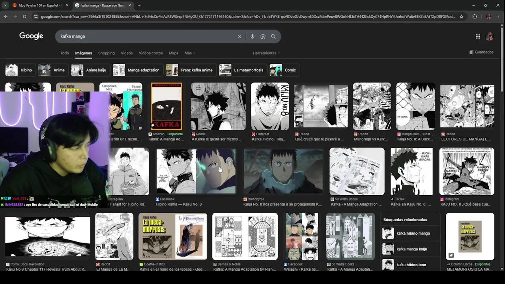
Task: Open the Google apps grid
Action: tap(478, 36)
